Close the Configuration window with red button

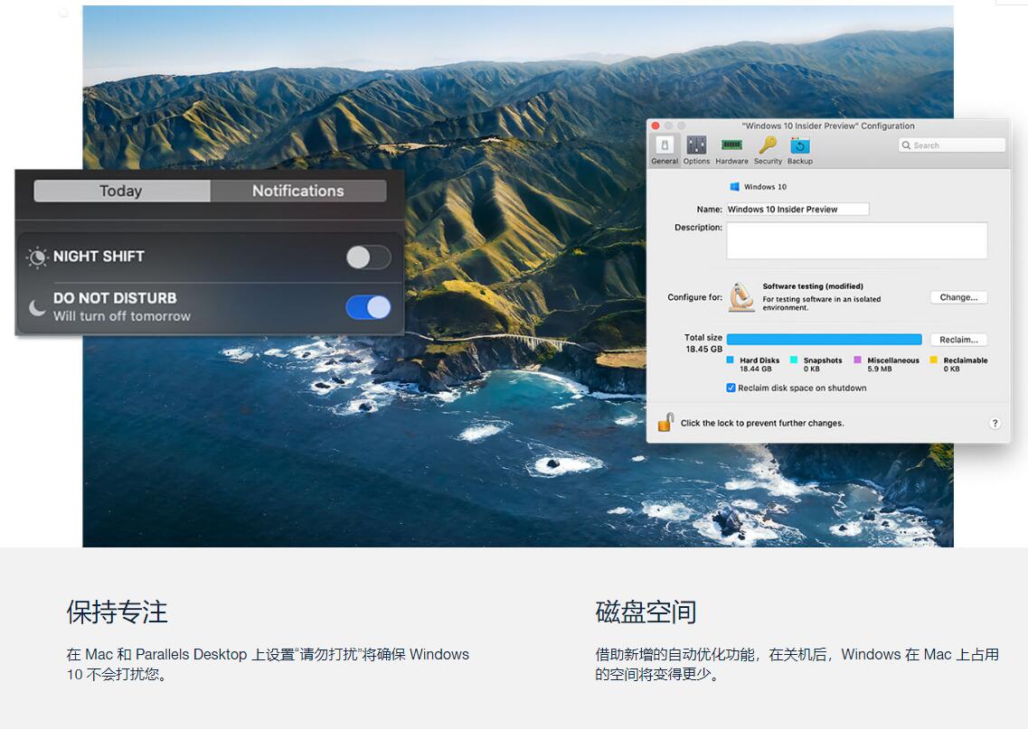click(655, 126)
